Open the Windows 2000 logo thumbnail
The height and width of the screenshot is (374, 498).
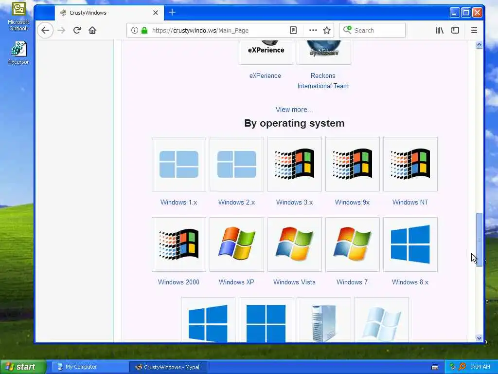point(179,244)
